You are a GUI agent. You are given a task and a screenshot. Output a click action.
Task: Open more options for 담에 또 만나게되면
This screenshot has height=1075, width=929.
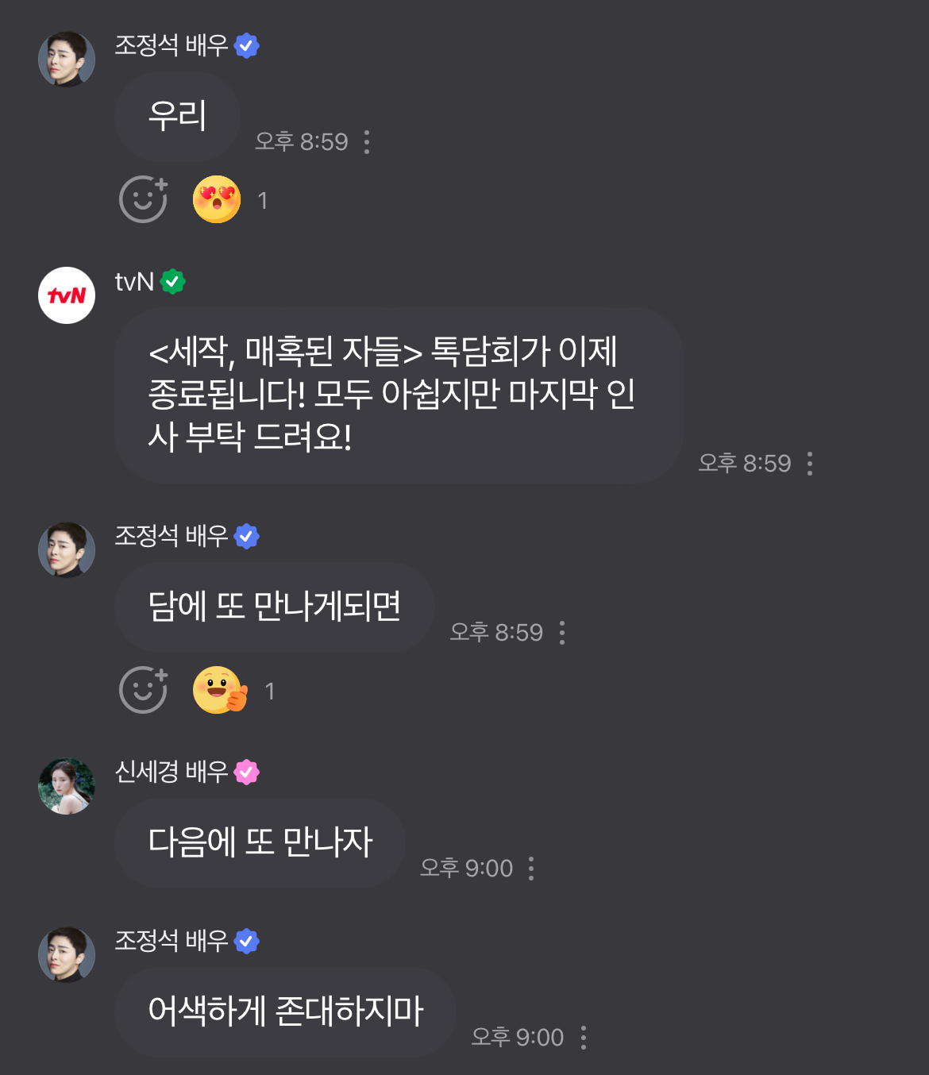coord(561,632)
